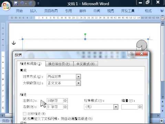Click the top-left handle of the selected shape
This screenshot has width=165, height=124.
pyautogui.click(x=22, y=39)
